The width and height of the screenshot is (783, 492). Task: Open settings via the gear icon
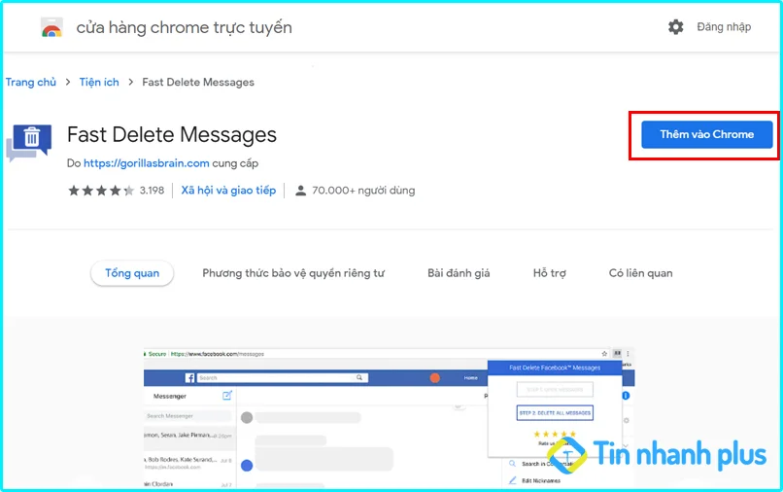pyautogui.click(x=675, y=27)
